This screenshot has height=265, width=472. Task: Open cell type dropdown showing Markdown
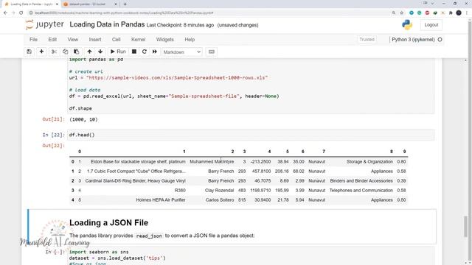(x=182, y=52)
